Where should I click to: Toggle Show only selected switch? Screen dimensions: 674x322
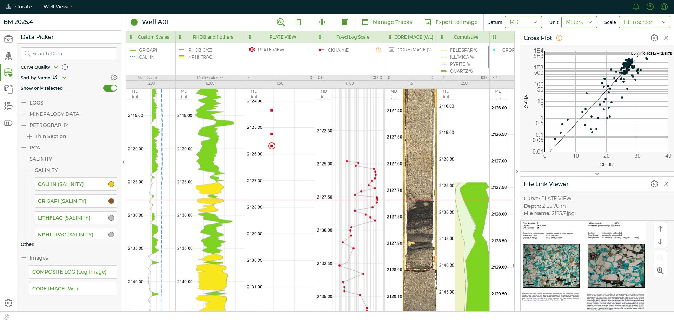110,88
